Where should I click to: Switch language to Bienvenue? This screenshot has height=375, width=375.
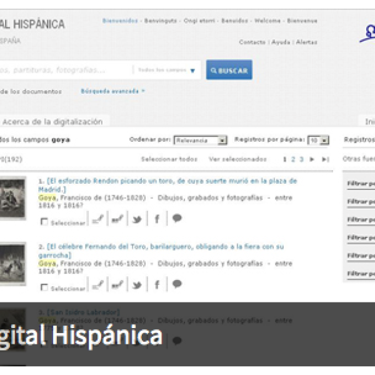pos(302,21)
